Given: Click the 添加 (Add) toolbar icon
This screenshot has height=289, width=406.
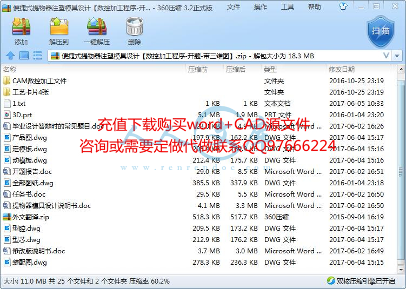Looking at the screenshot, I should pos(21,26).
